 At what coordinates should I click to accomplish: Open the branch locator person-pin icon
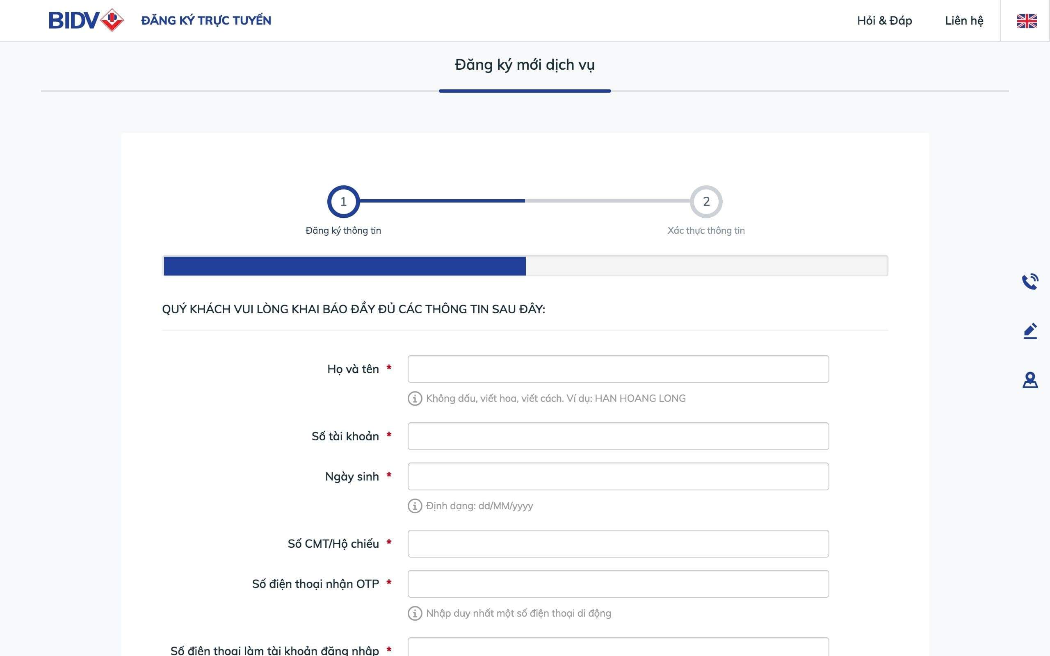[x=1030, y=380]
